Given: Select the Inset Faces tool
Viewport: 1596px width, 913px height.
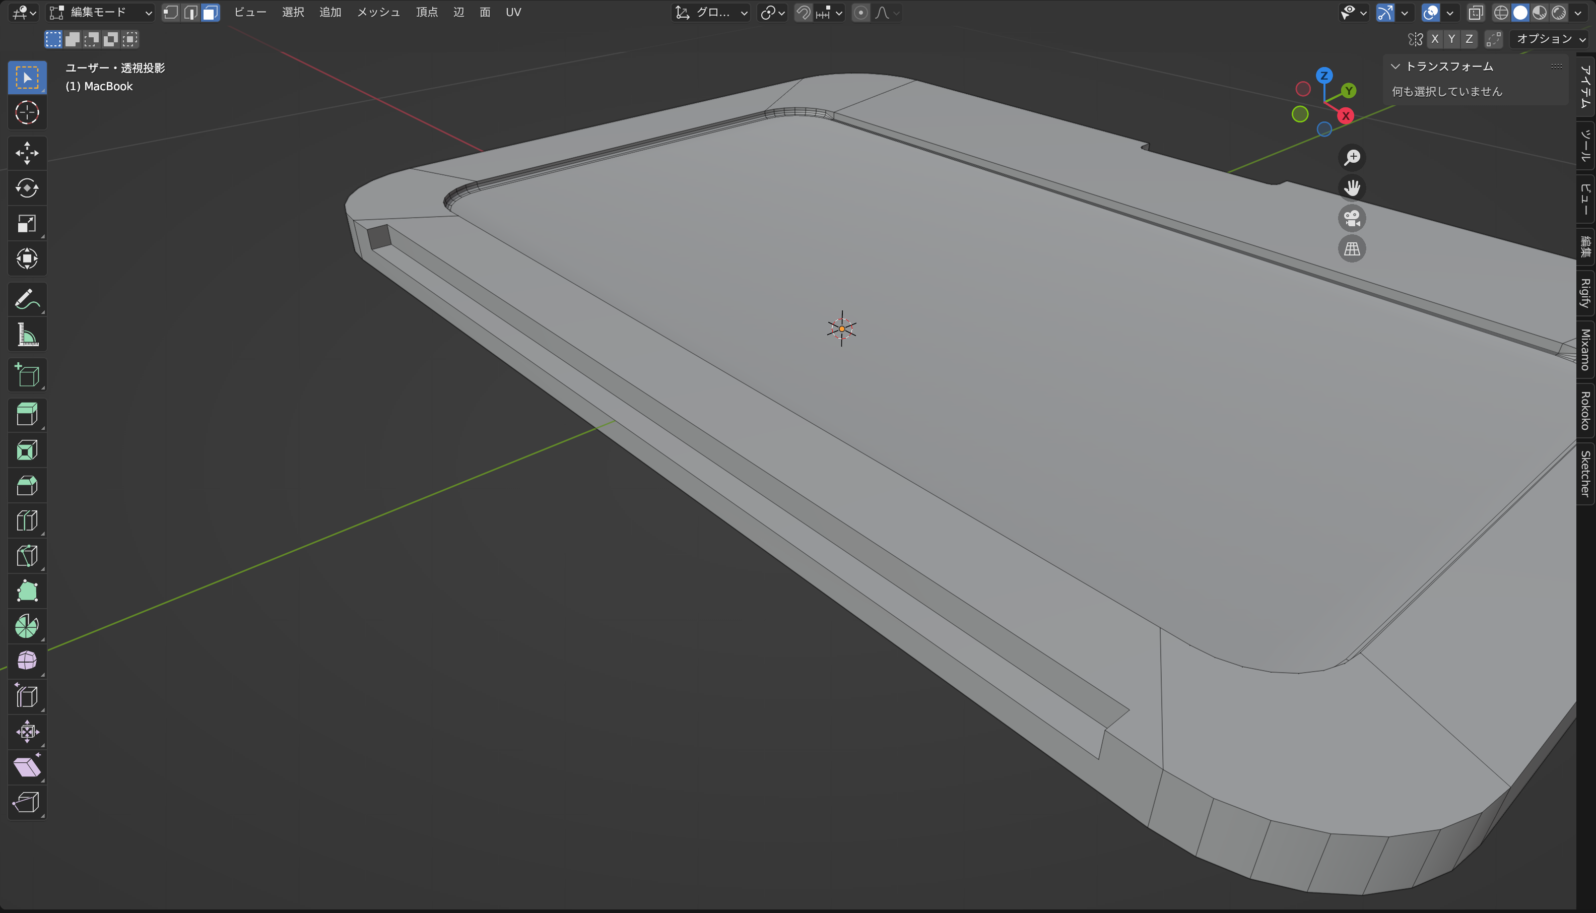Looking at the screenshot, I should 27,450.
